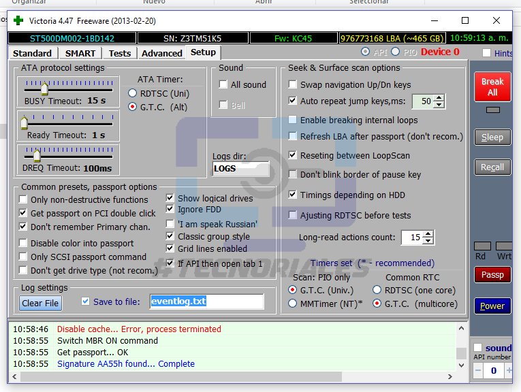
Task: Choose G.T.C. (Alt) ATA timer
Action: click(x=132, y=107)
